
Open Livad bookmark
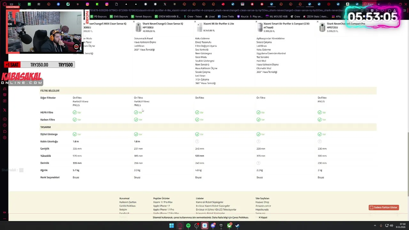point(210,17)
